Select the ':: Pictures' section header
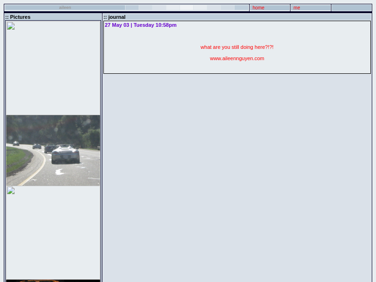Screen dimensions: 376x282 coord(18,17)
